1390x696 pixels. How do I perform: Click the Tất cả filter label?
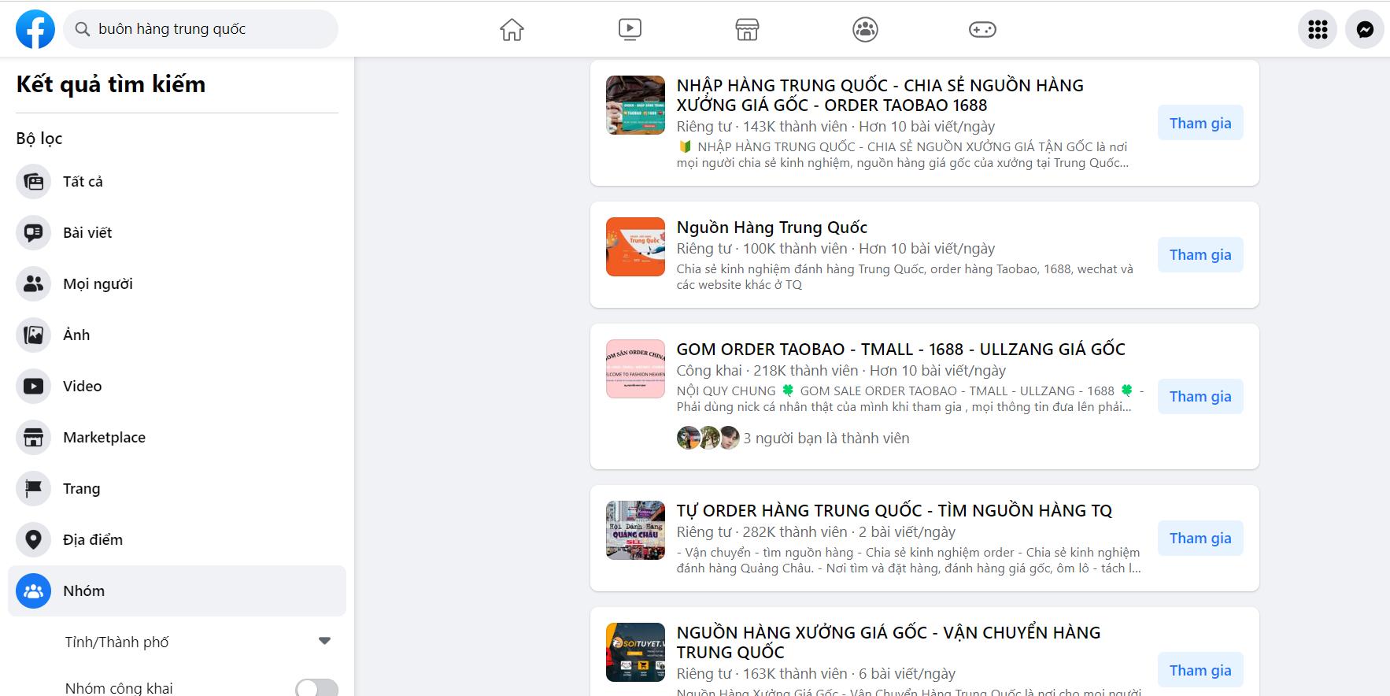(x=83, y=182)
